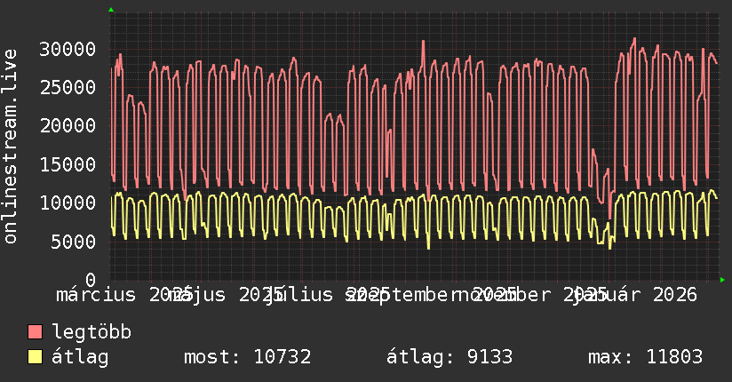Click the 20000 y-axis label

(68, 125)
